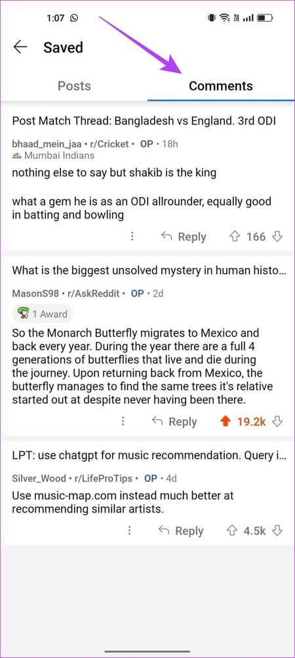Open three-dot menu on Monarch Butterfly comment
295x658 pixels.
123,421
